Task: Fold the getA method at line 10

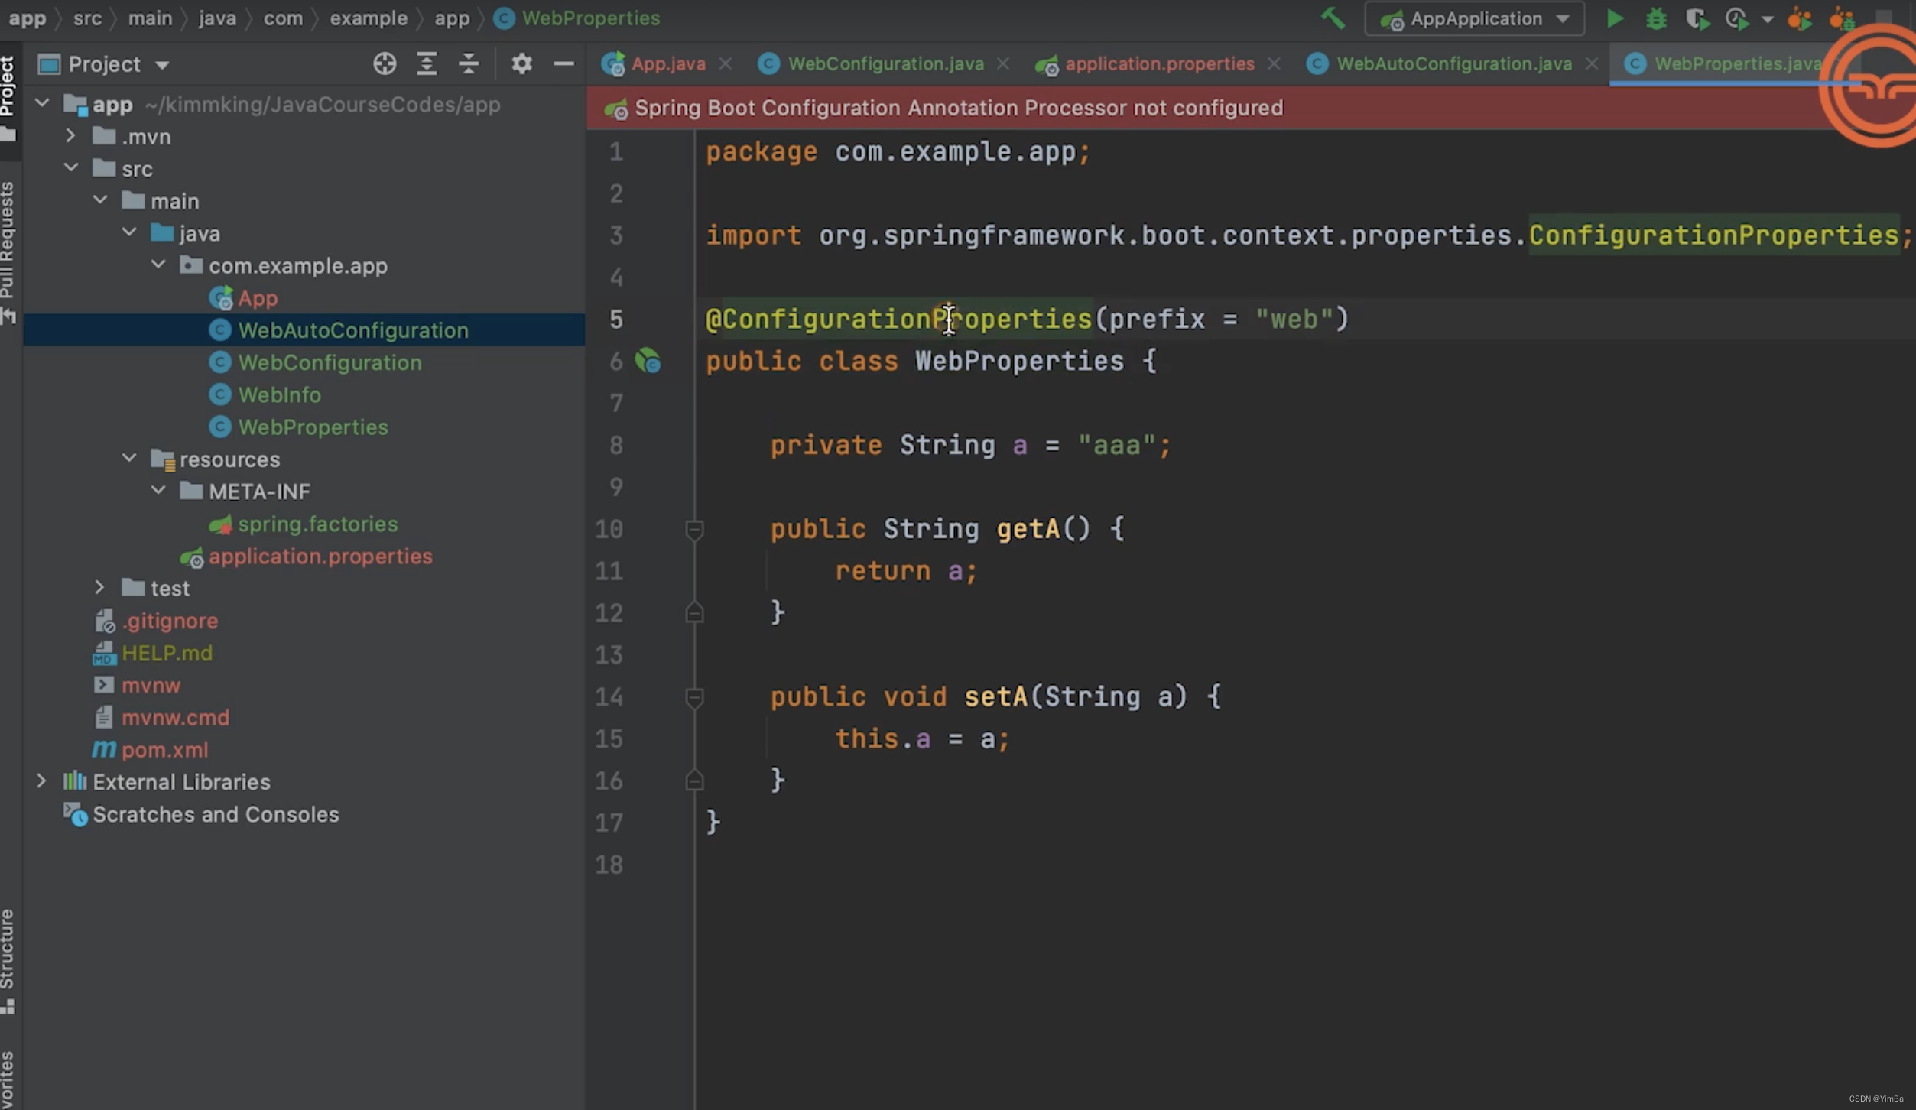Action: (694, 529)
